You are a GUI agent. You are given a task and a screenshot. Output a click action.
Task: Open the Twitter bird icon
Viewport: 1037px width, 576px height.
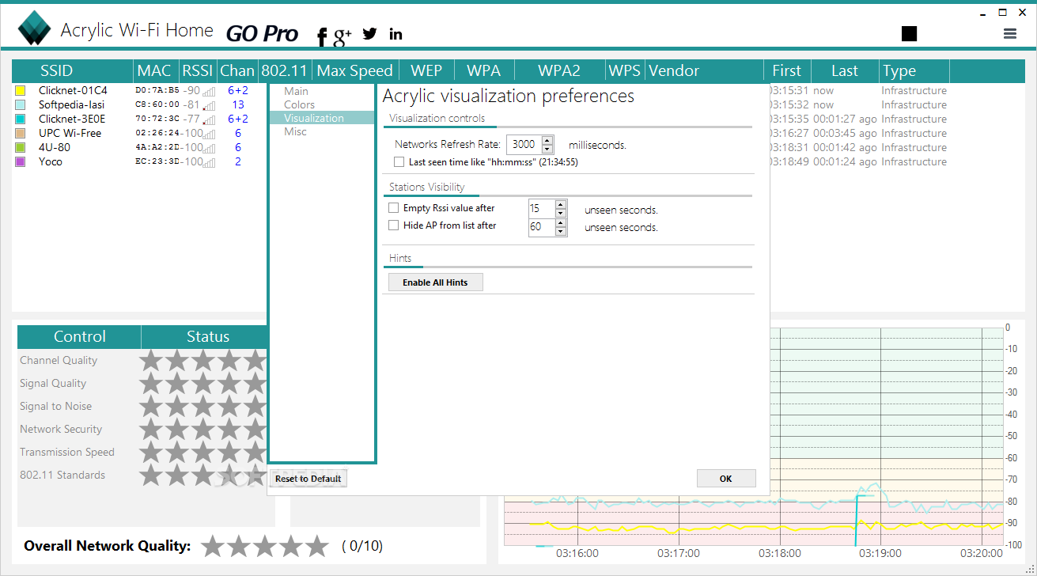(x=369, y=33)
